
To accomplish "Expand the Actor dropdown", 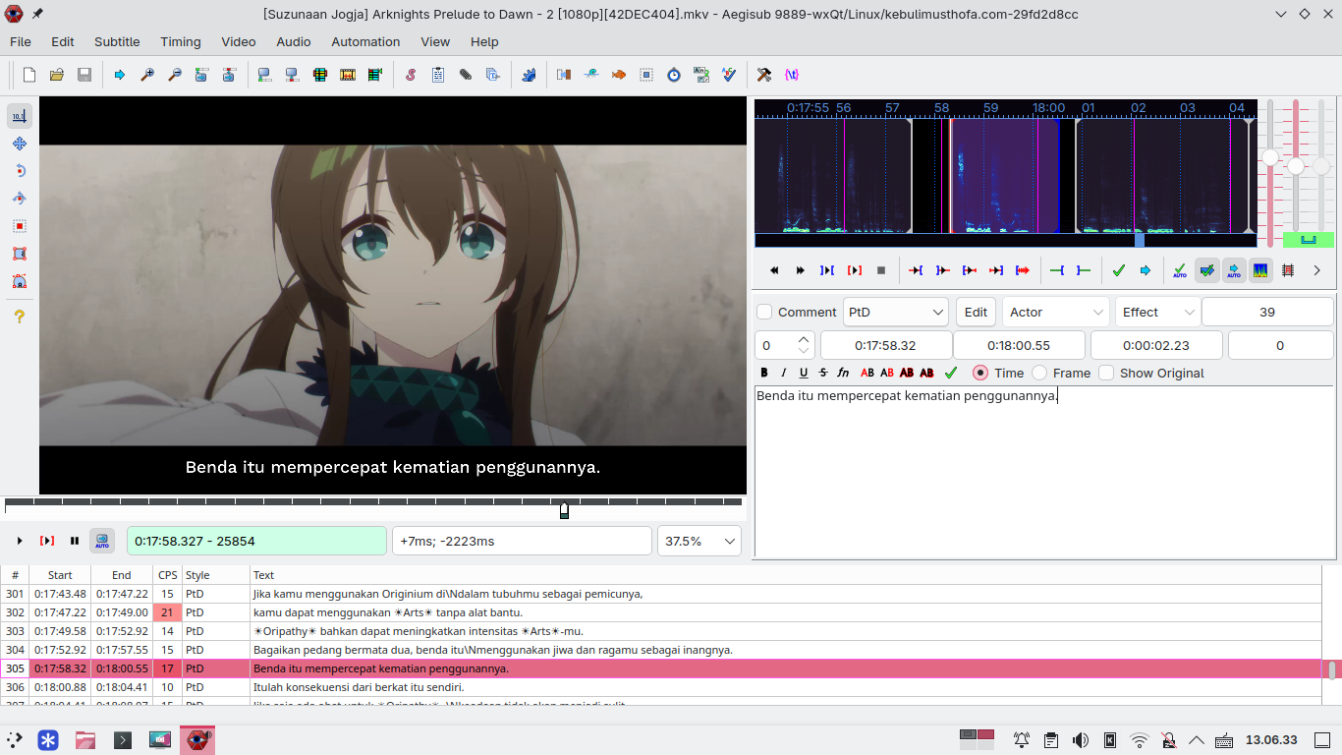I will tap(1056, 312).
